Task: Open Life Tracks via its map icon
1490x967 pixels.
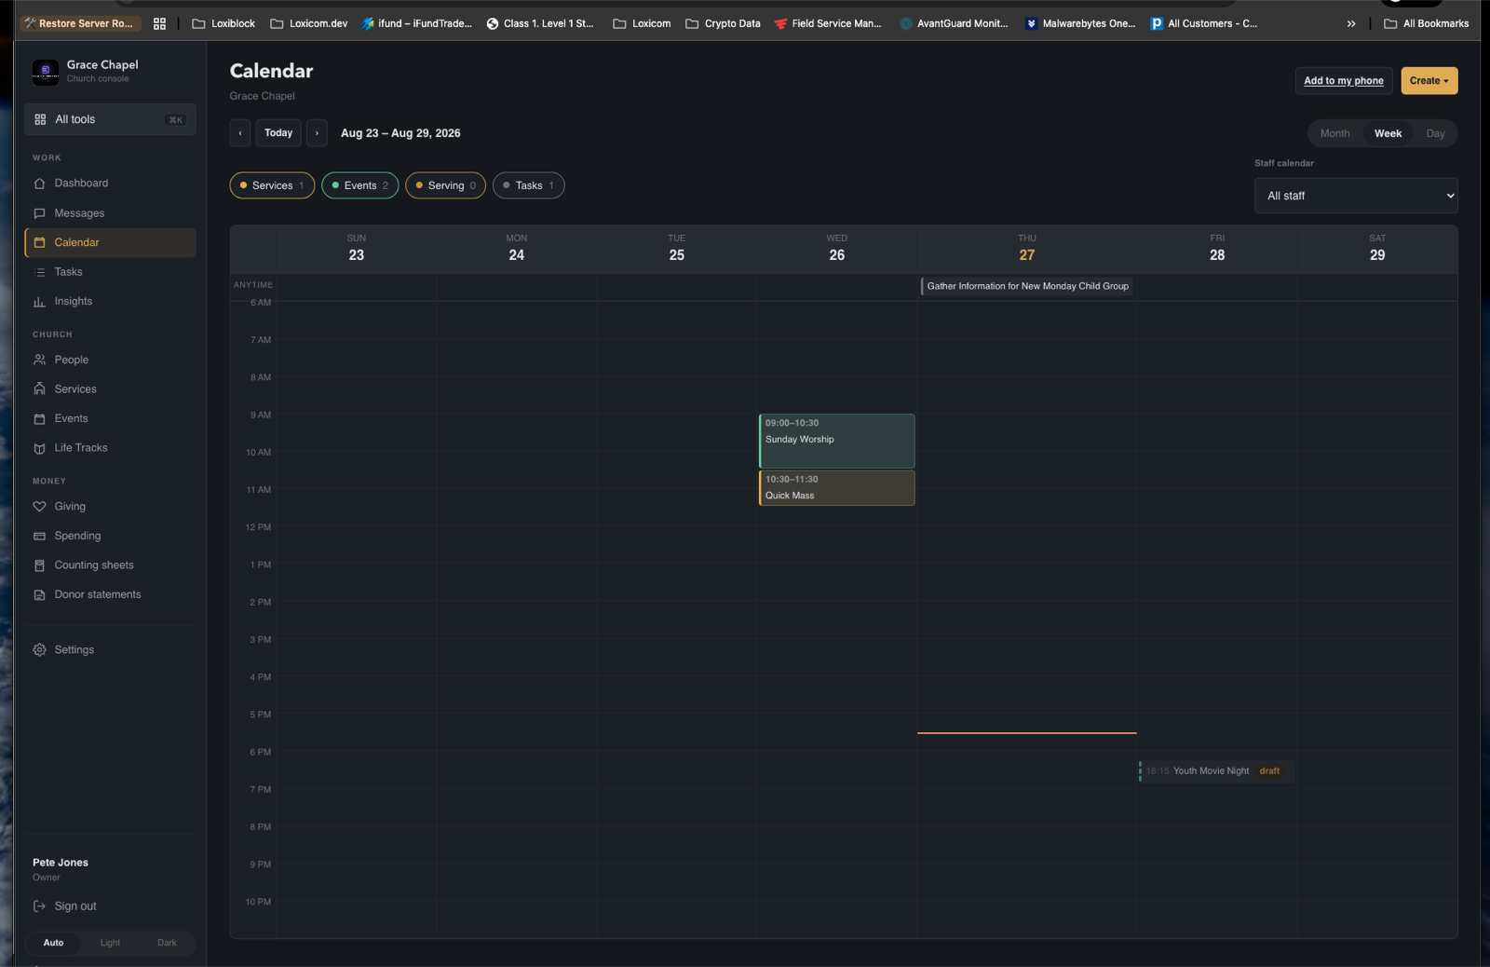Action: coord(39,448)
